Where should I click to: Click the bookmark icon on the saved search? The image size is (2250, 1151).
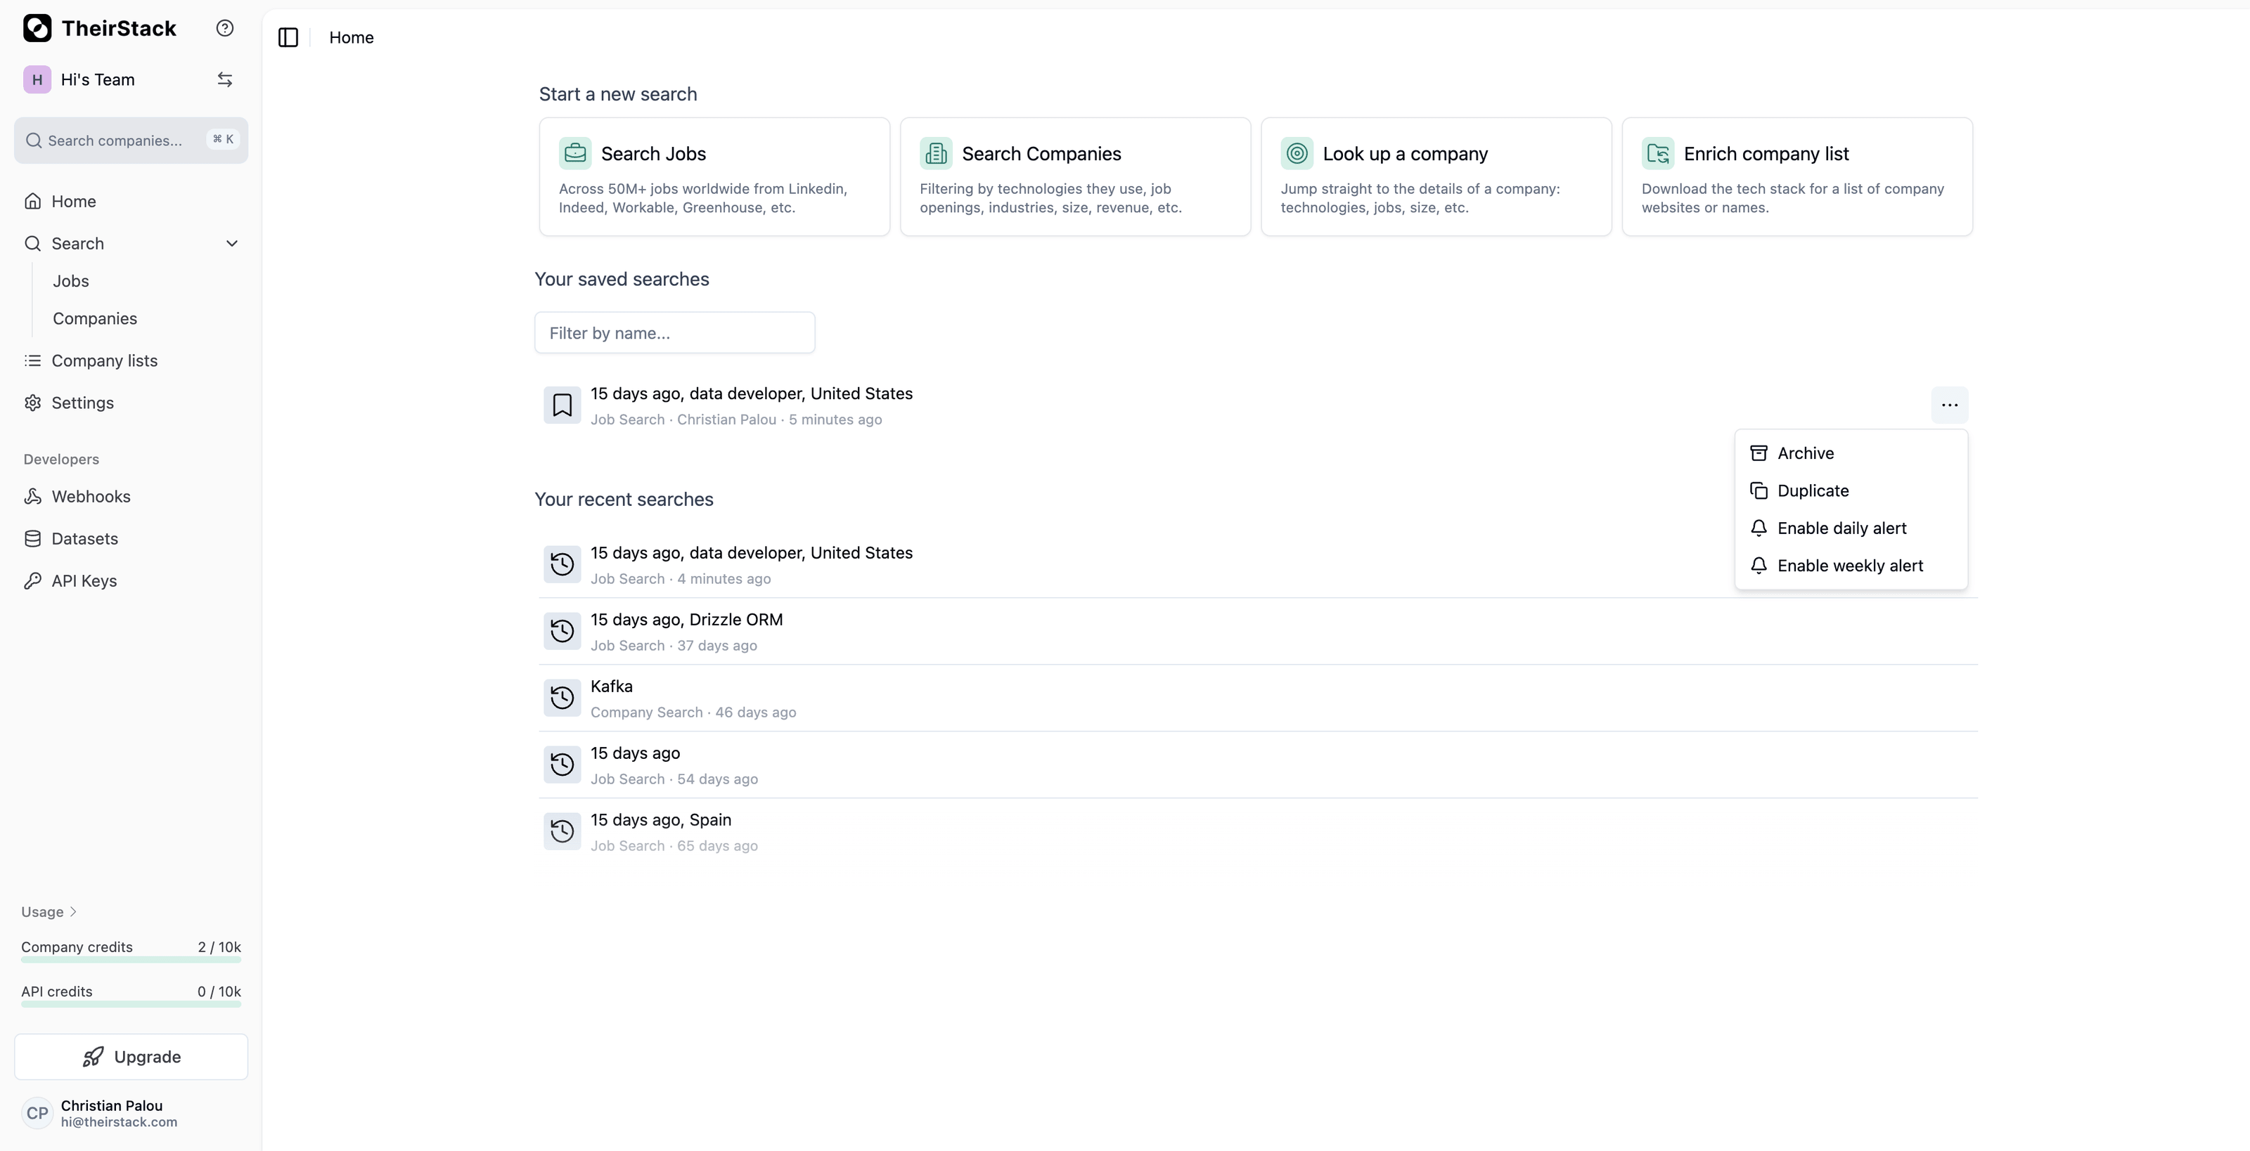(562, 405)
